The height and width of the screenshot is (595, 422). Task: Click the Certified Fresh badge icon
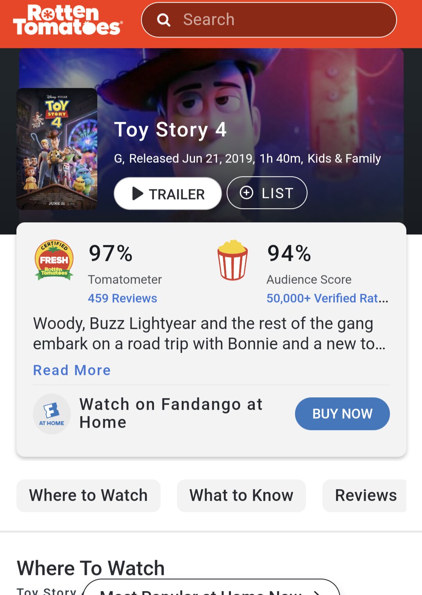tap(54, 260)
